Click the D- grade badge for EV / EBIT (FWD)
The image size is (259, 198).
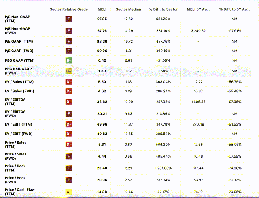point(69,134)
